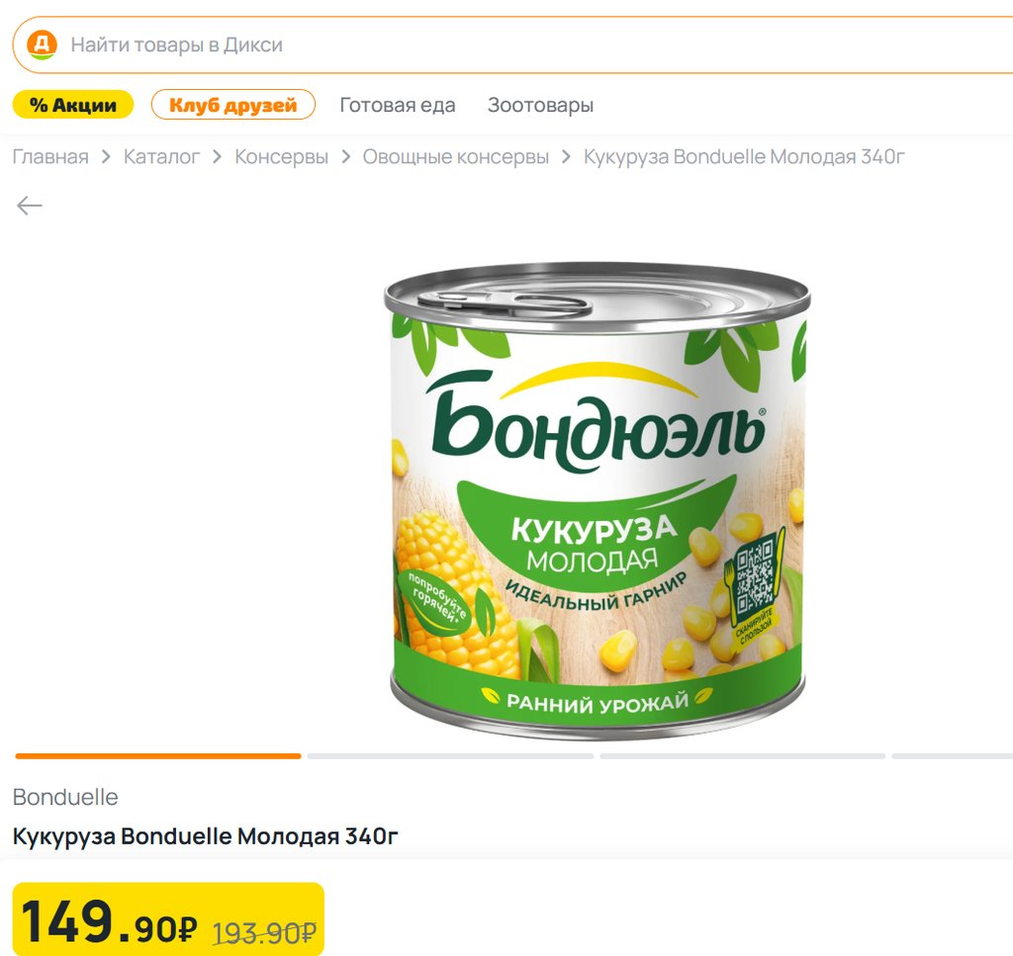Switch to the second product image indicator
The width and height of the screenshot is (1013, 956).
450,756
